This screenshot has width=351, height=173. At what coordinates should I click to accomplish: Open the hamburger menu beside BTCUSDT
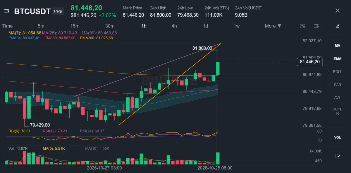7,11
